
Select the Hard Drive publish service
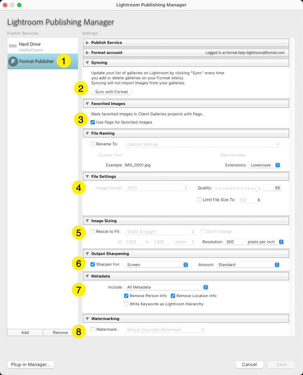(x=43, y=46)
